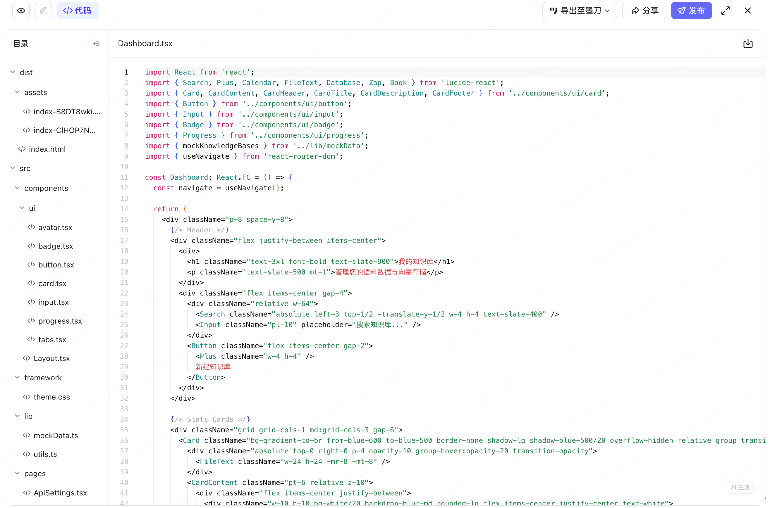Collapse the dist folder
Image resolution: width=770 pixels, height=508 pixels.
tap(13, 72)
